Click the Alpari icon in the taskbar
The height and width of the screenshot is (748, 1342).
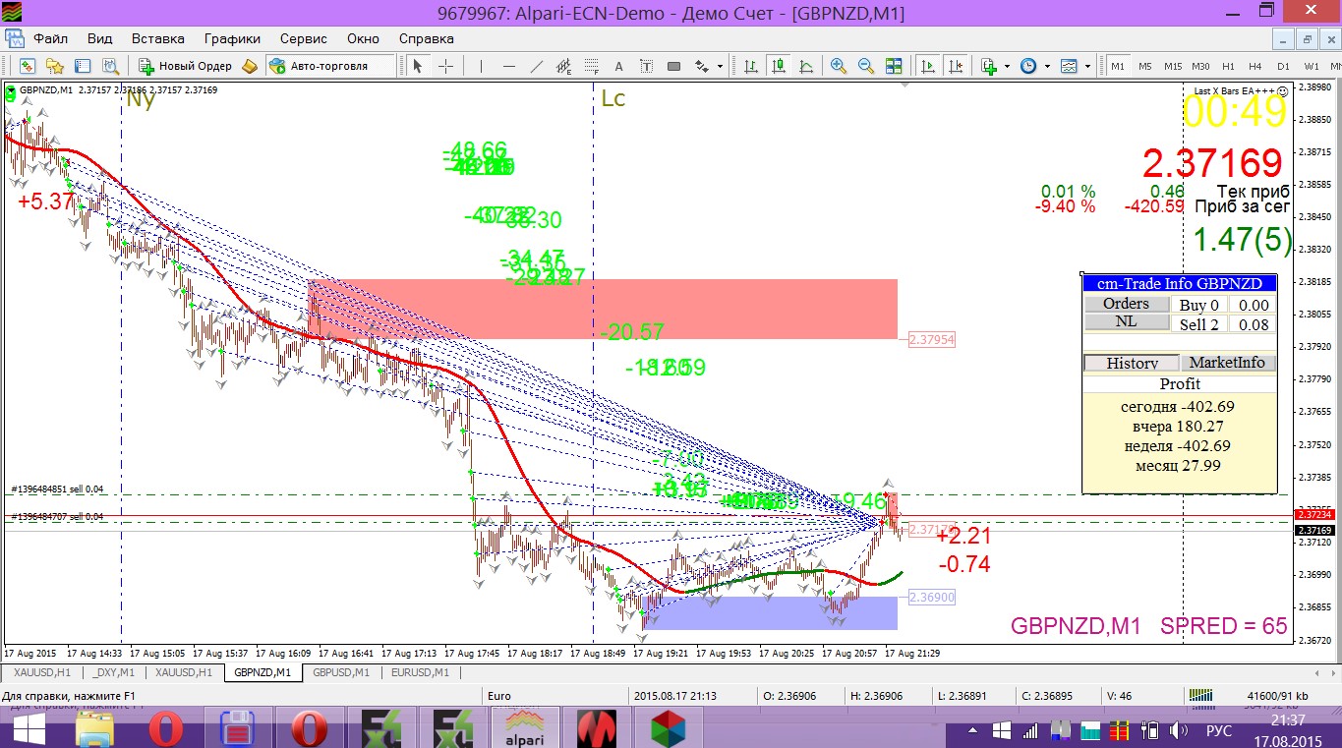tap(525, 727)
